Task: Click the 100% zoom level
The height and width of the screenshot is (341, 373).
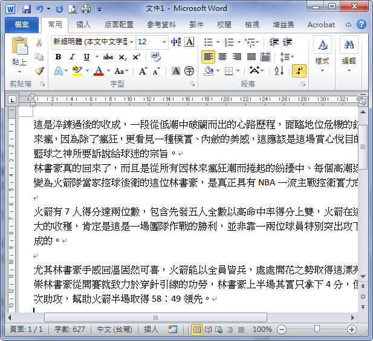Action: click(262, 329)
